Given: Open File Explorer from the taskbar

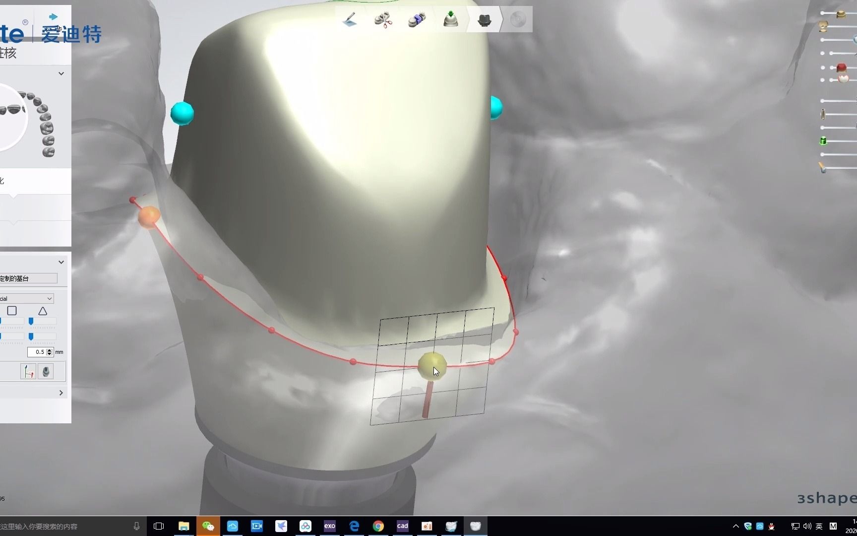Looking at the screenshot, I should pos(184,526).
